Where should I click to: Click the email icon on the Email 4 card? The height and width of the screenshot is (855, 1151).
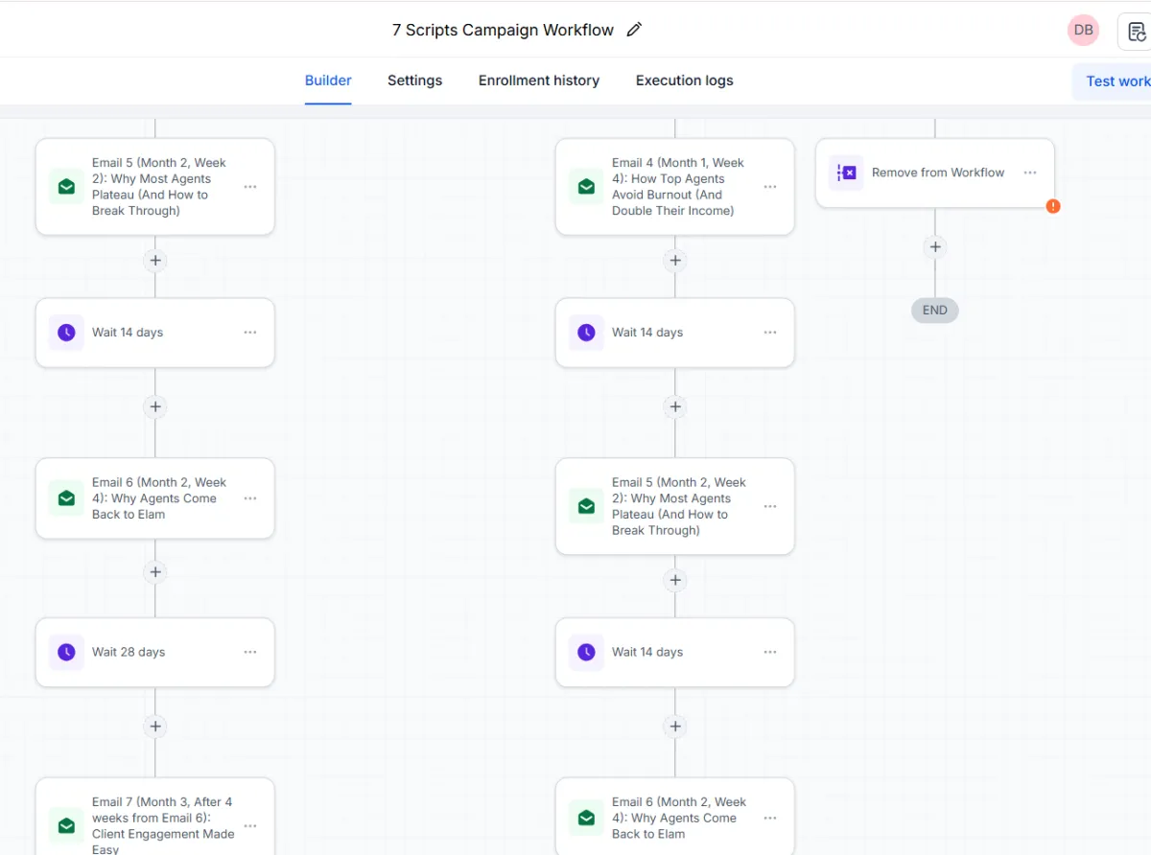(586, 187)
